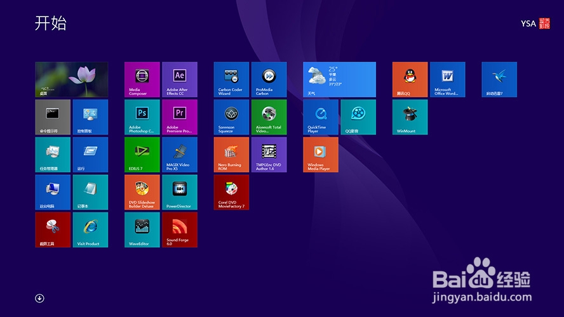Viewport: 564px width, 317px height.
Task: Start the 截图工具 snipping tool tile
Action: click(x=53, y=230)
